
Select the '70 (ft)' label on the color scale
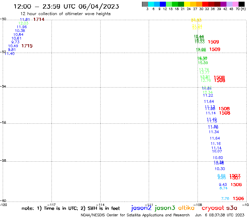tap(241, 9)
